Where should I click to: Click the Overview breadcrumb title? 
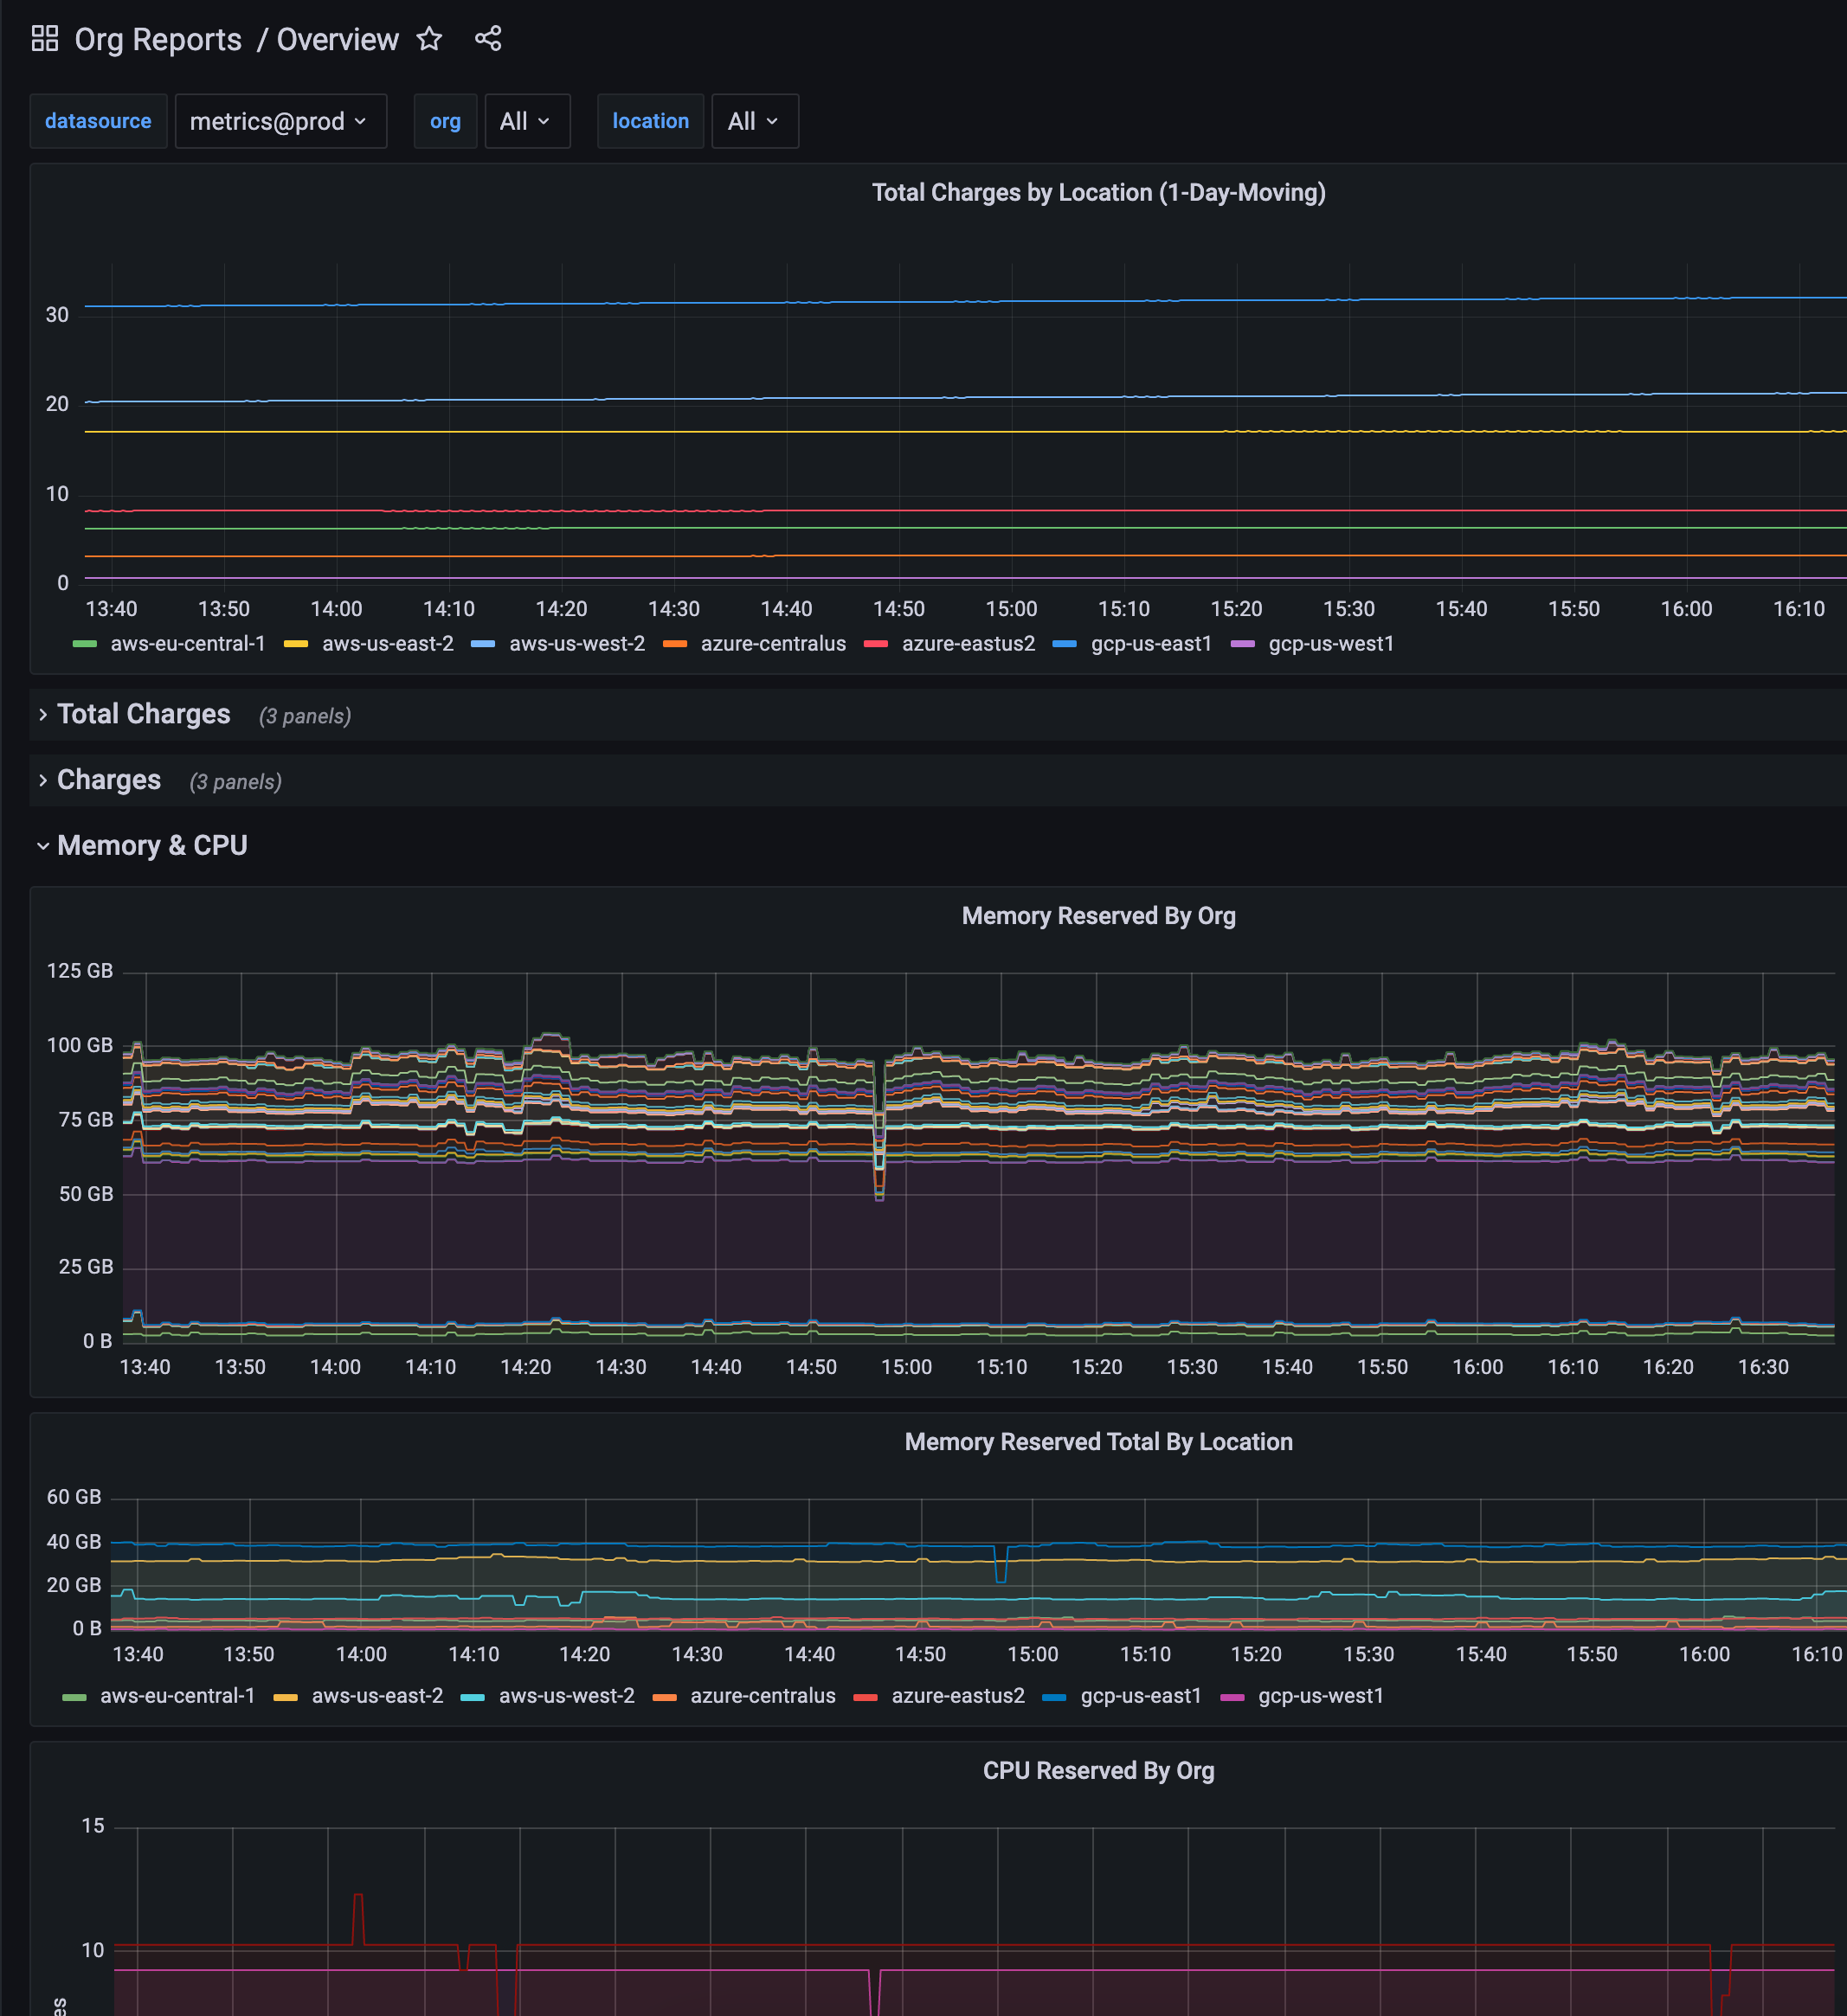pyautogui.click(x=338, y=40)
